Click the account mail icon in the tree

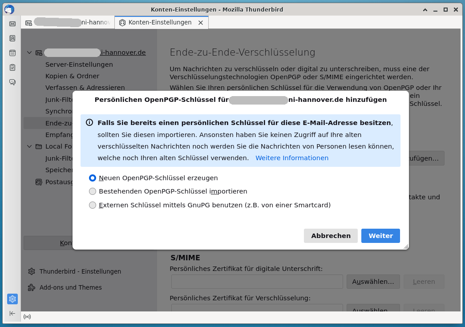coord(39,53)
